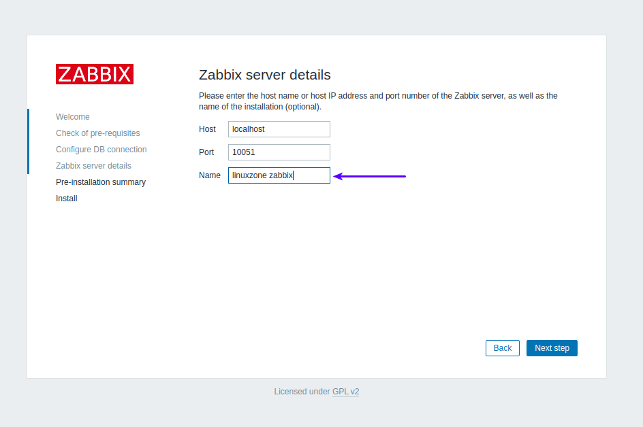Click the red ZABBIX logo

[x=95, y=74]
